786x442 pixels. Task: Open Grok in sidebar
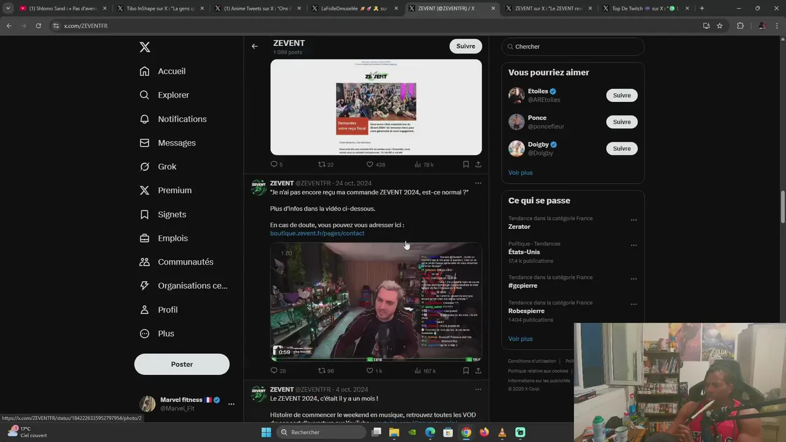[x=158, y=166]
